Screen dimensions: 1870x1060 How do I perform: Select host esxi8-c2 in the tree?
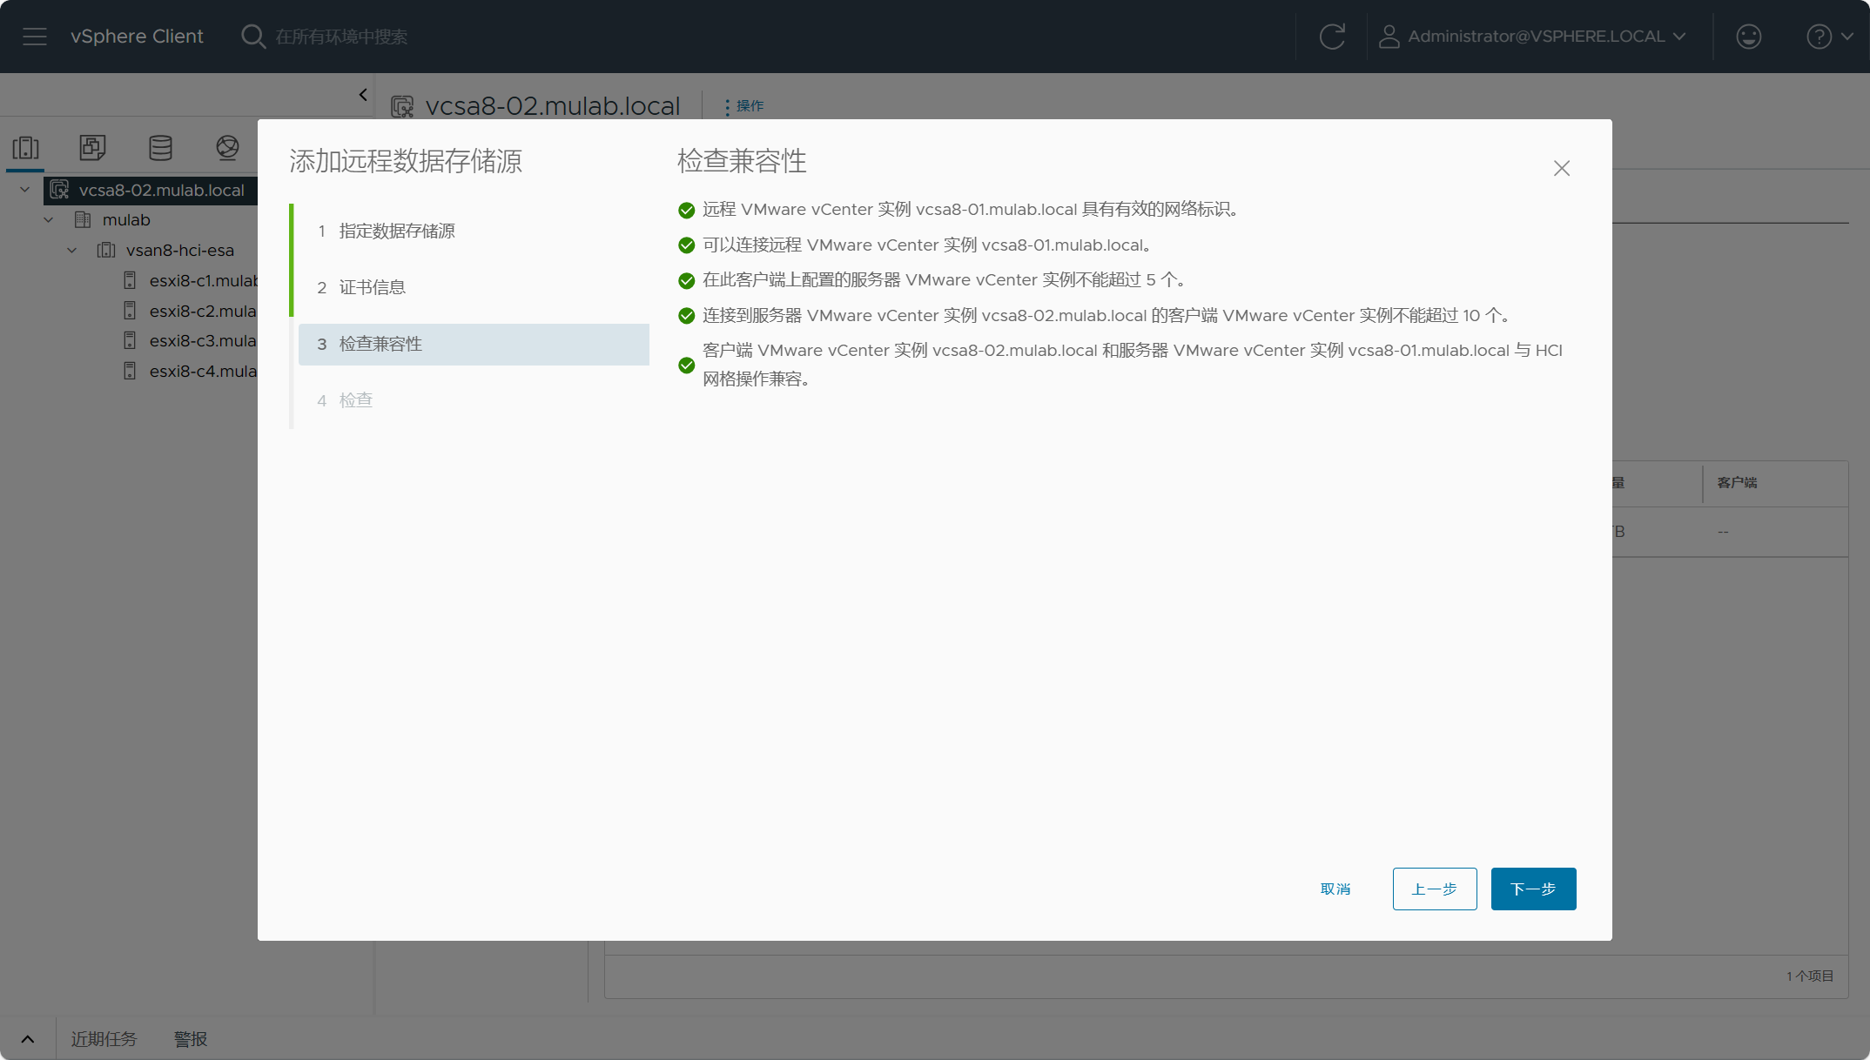203,312
